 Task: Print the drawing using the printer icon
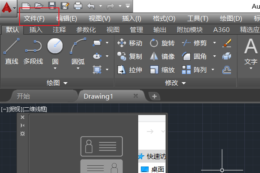(78, 6)
